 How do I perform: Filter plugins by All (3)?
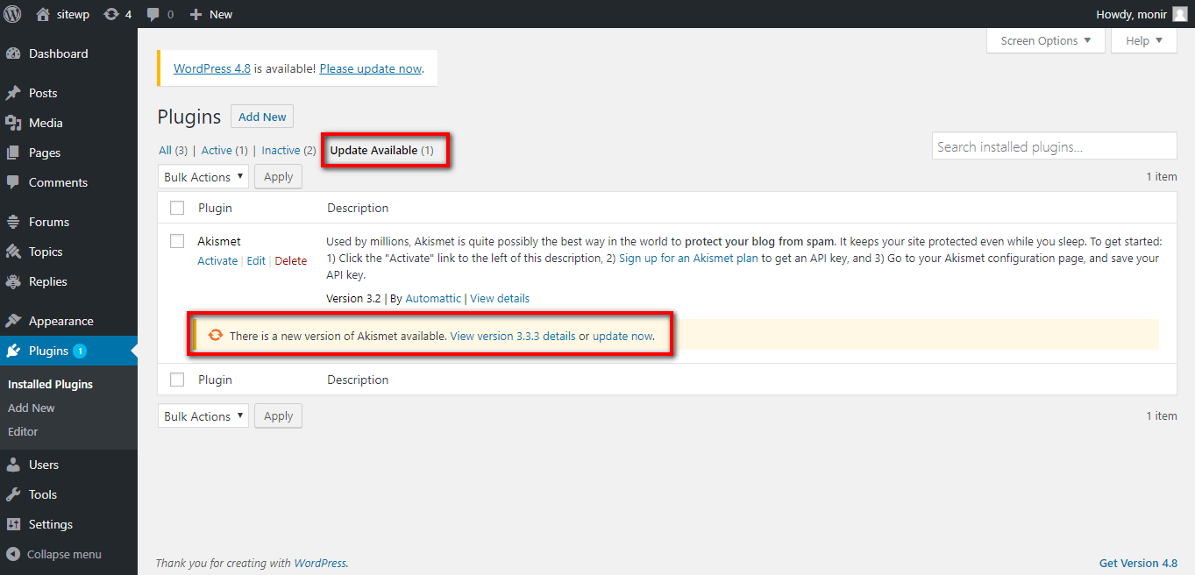pyautogui.click(x=173, y=151)
